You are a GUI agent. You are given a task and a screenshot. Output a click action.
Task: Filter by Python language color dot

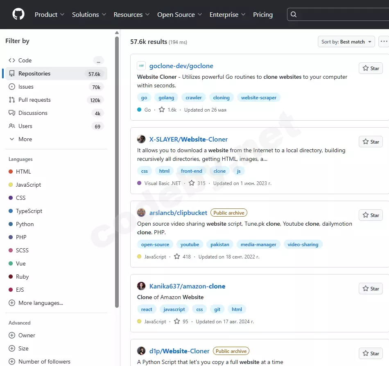(x=11, y=224)
